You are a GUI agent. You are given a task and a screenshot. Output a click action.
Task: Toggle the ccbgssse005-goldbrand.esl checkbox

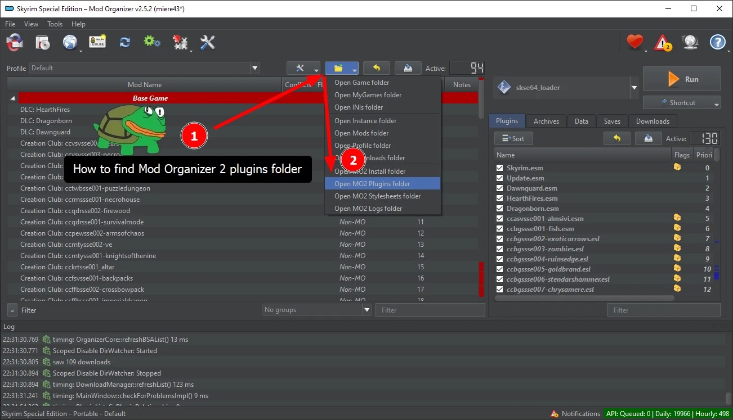coord(499,269)
